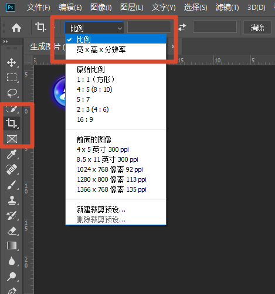The image size is (275, 294).
Task: Open the 滤镜(T) menu
Action: 227,8
